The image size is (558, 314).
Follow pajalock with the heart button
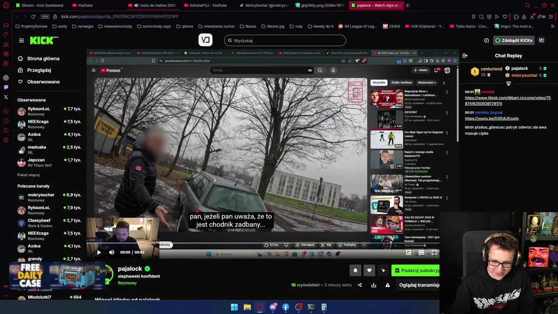tap(369, 270)
